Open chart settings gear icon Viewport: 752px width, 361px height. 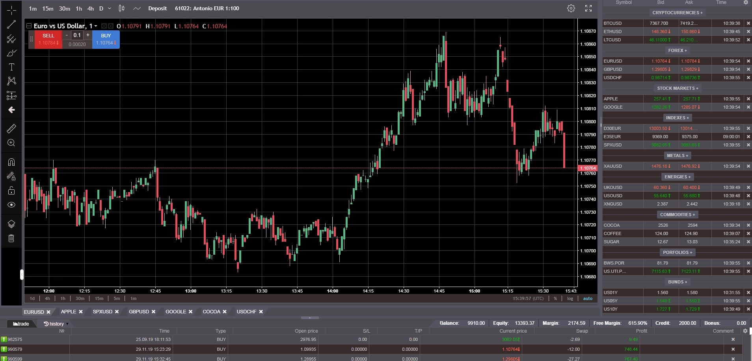pos(571,8)
